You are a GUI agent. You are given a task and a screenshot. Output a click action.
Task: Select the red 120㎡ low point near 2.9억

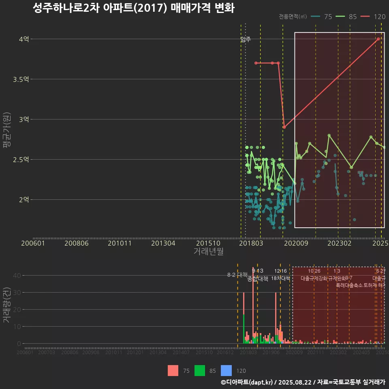[284, 127]
